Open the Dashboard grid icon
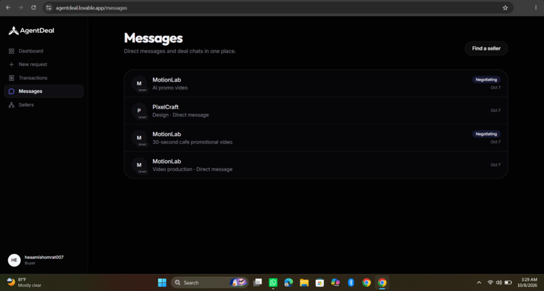The height and width of the screenshot is (291, 544). (11, 51)
